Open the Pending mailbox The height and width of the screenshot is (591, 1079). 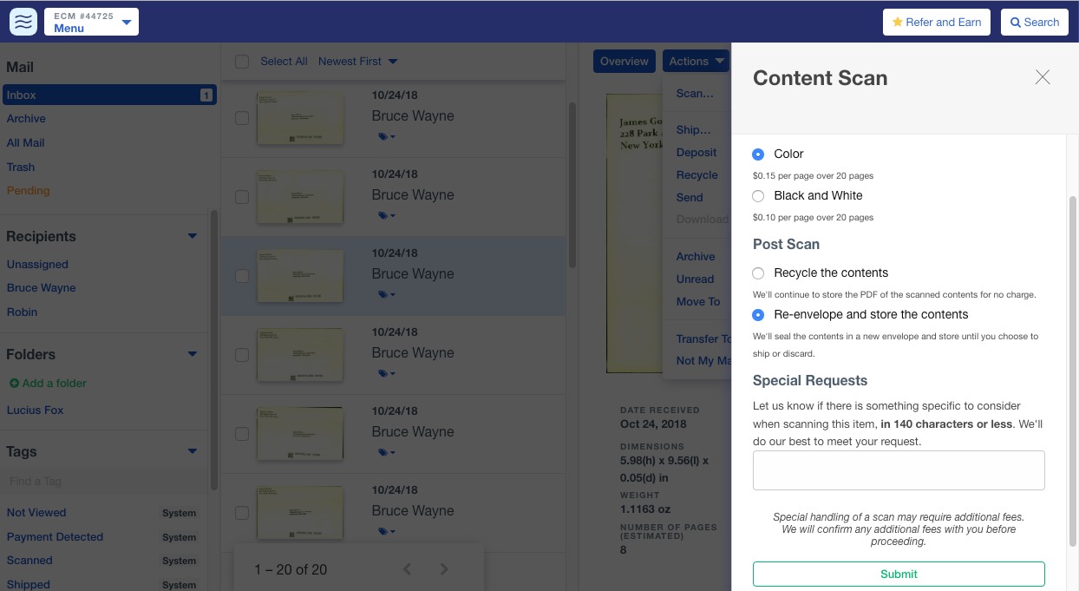28,190
